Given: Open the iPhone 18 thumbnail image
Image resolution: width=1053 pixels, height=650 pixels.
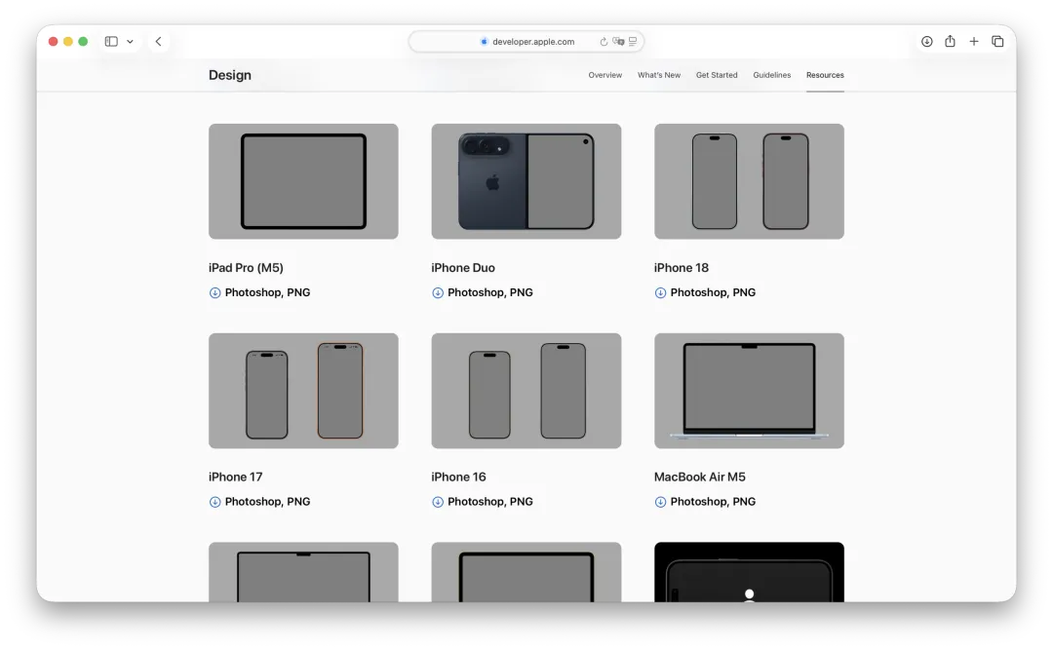Looking at the screenshot, I should [750, 181].
